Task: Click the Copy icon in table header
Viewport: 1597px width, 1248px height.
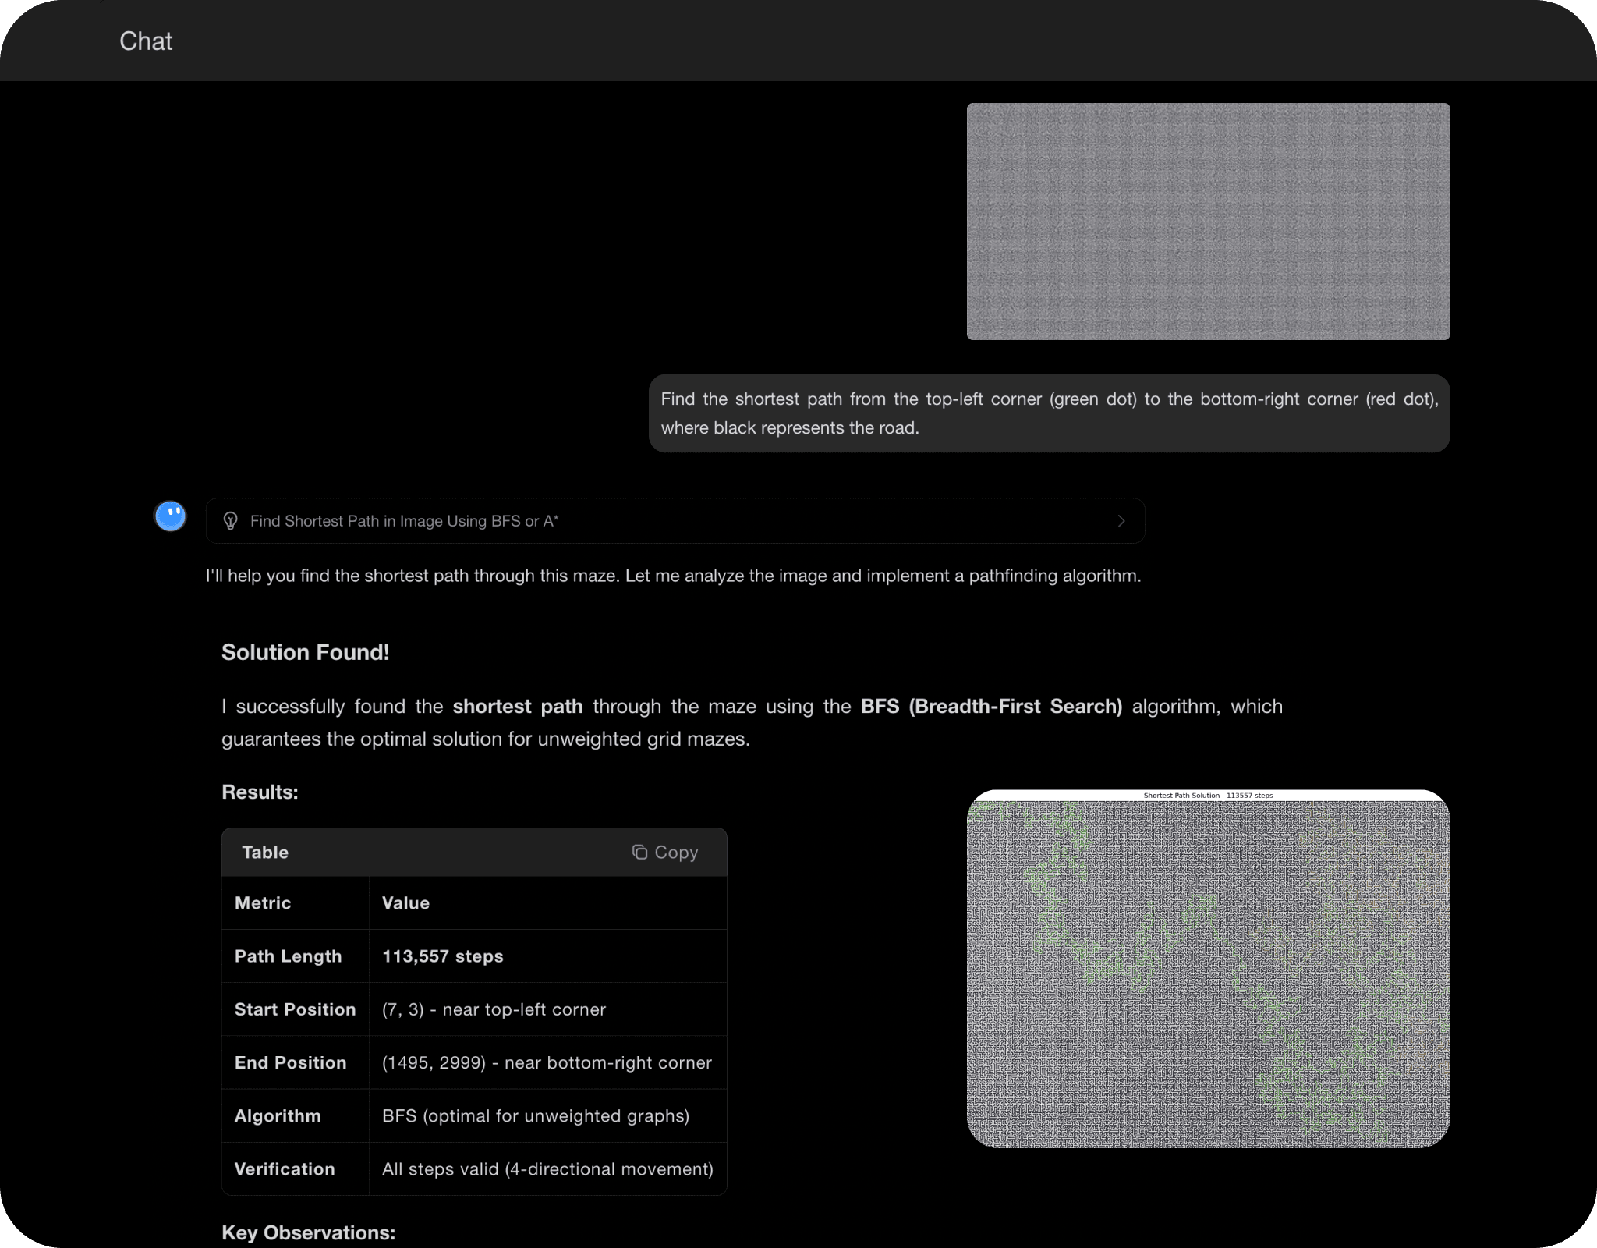Action: [639, 853]
